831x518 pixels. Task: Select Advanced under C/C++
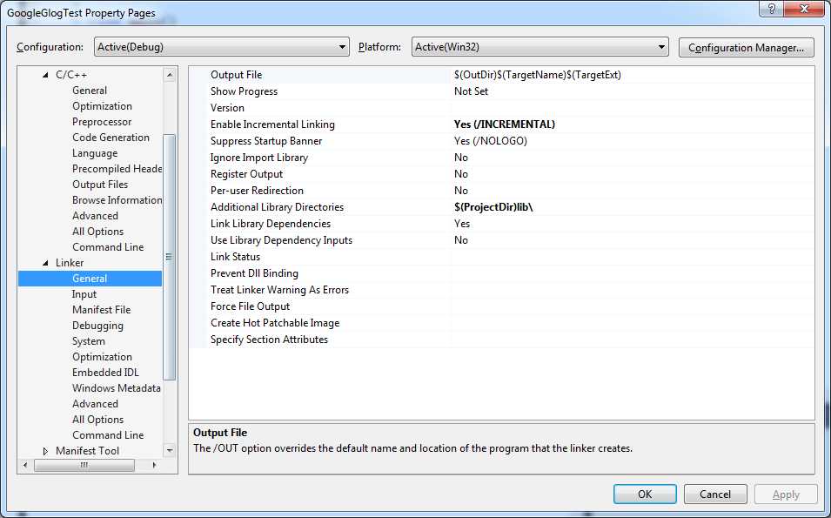[95, 216]
